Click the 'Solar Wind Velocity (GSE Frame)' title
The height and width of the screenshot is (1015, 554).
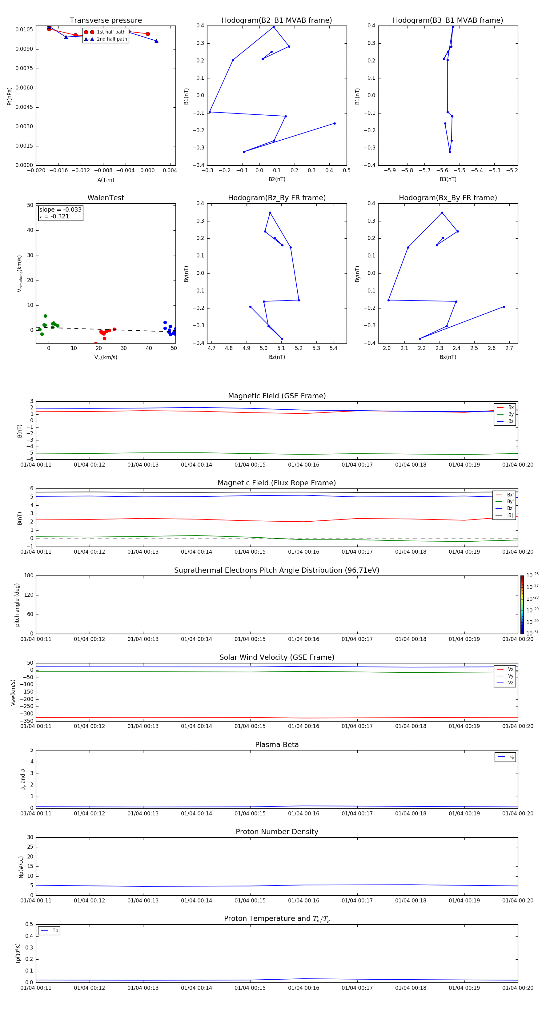pos(277,657)
